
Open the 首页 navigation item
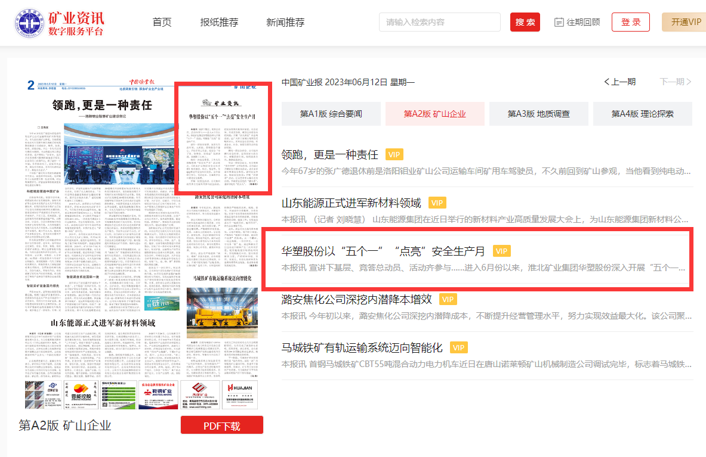pyautogui.click(x=162, y=23)
